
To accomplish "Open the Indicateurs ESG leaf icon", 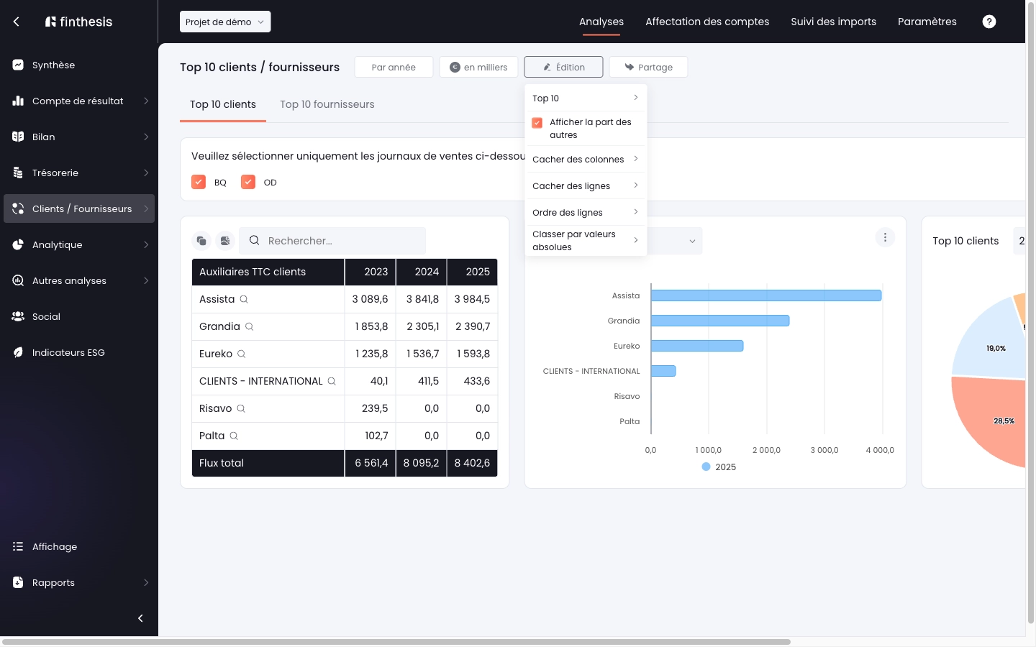I will point(18,352).
